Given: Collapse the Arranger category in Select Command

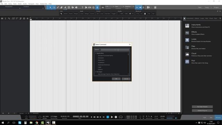Looking at the screenshot, I should coord(96,72).
